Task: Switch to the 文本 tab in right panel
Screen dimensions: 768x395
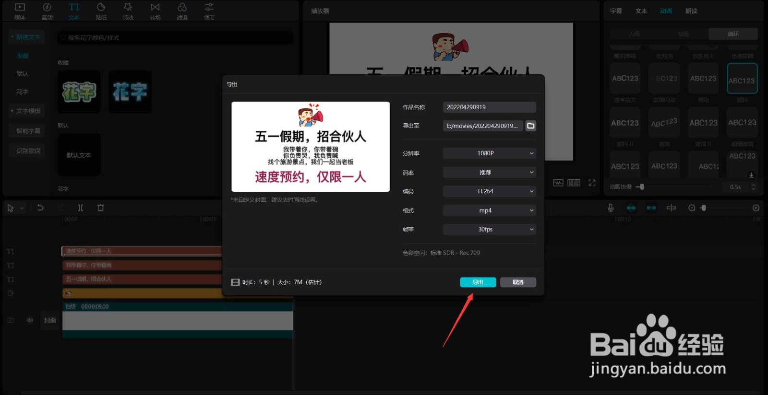Action: (641, 11)
